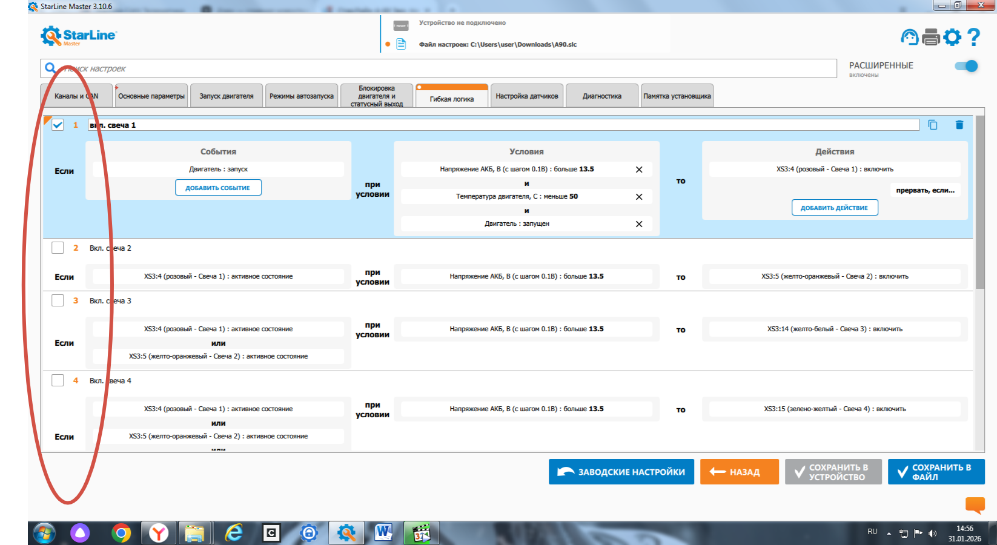997x545 pixels.
Task: Uncheck the rule 1 checkbox
Action: click(x=58, y=125)
